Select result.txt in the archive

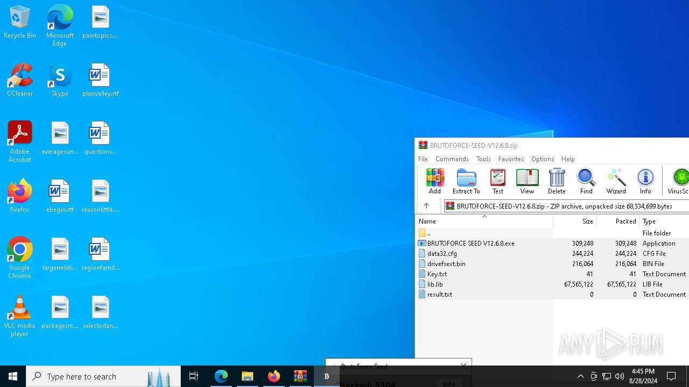pos(552,295)
